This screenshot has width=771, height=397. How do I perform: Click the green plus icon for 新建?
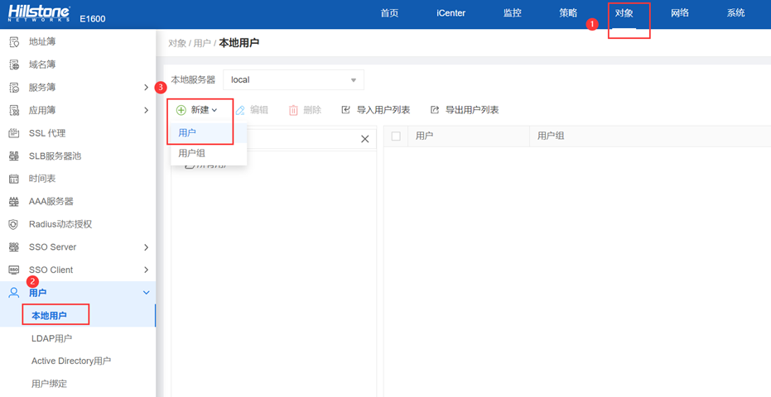pos(181,110)
